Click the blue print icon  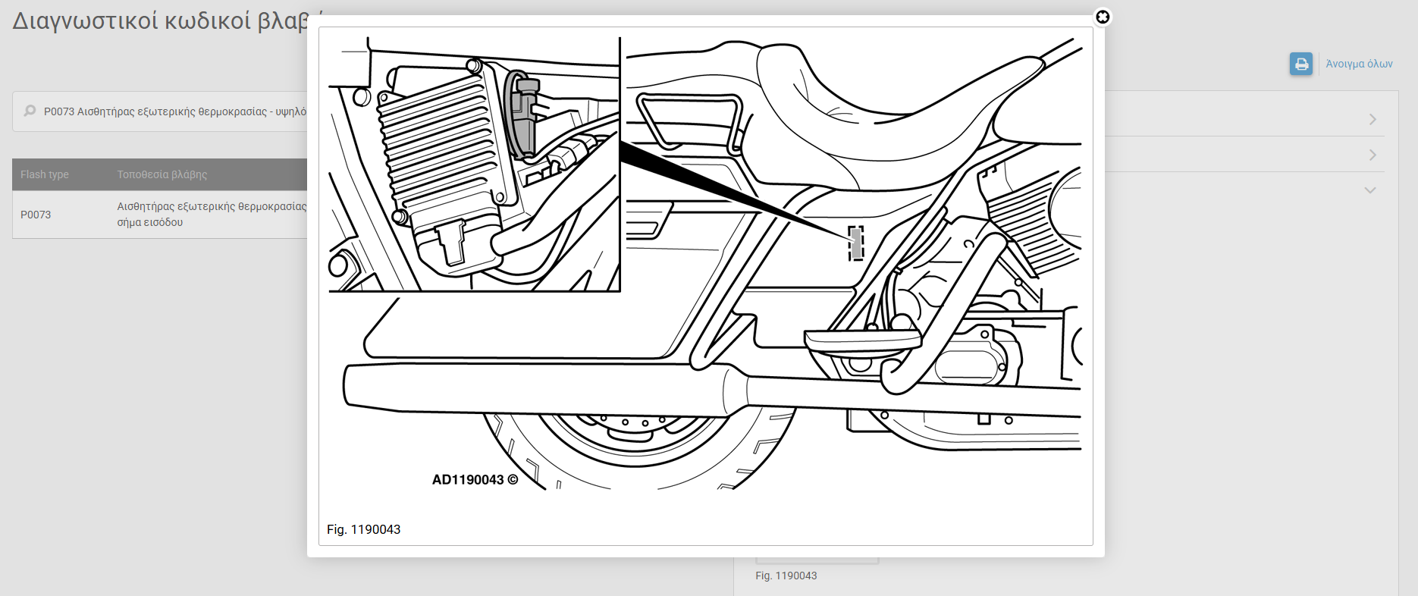tap(1300, 64)
